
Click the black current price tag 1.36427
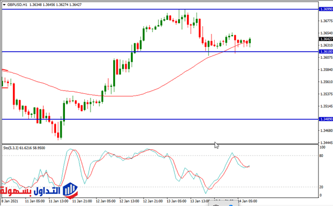tap(326, 39)
